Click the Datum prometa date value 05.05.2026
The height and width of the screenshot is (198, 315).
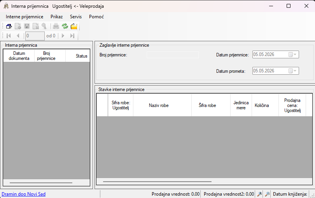264,71
